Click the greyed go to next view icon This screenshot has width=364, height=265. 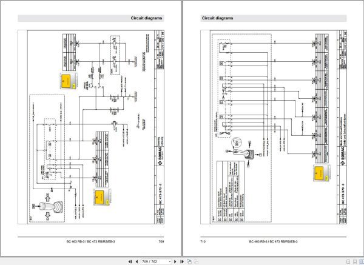[x=196, y=261]
